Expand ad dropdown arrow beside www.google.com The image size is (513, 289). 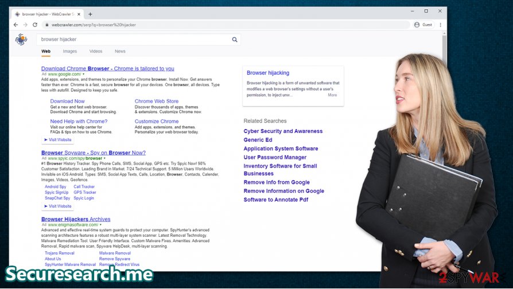point(84,74)
